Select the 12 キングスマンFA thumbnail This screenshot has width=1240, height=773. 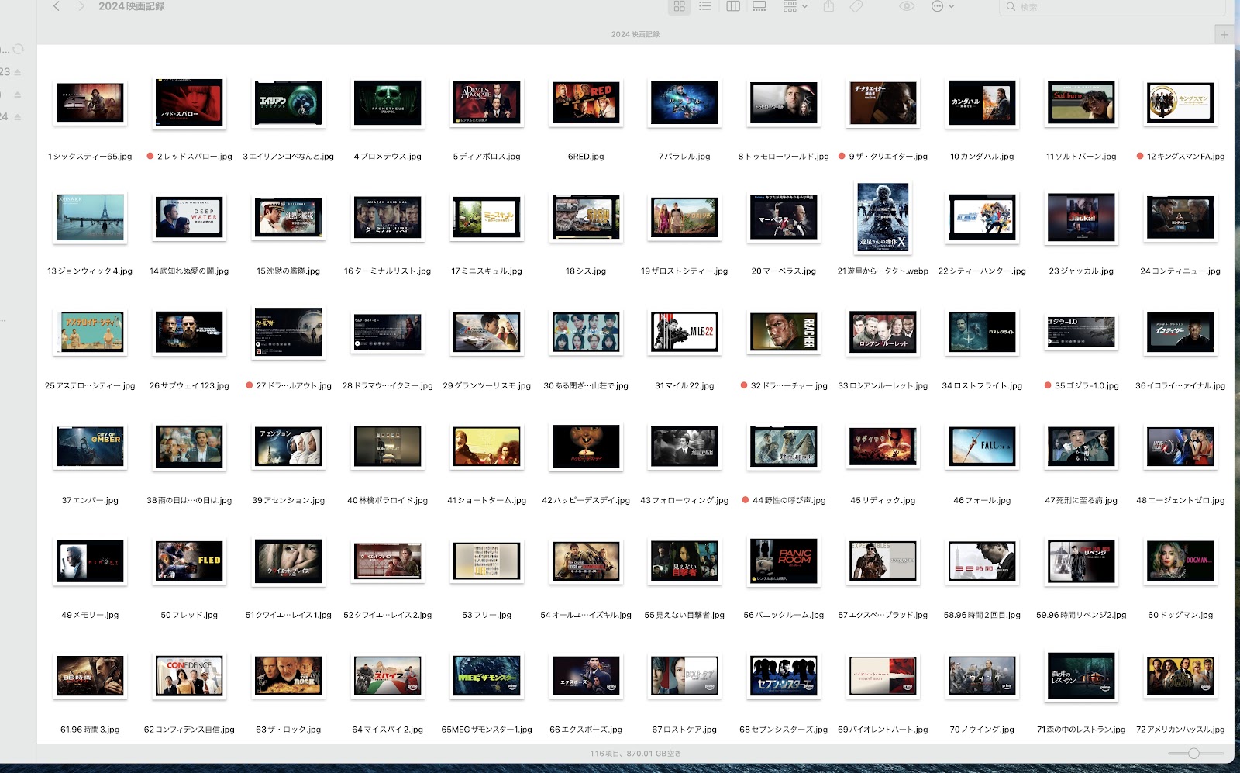click(x=1180, y=103)
